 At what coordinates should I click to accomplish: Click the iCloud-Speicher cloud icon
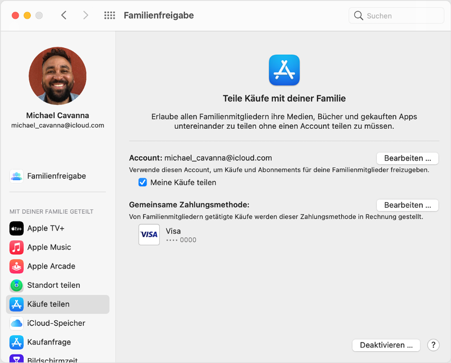[x=16, y=323]
